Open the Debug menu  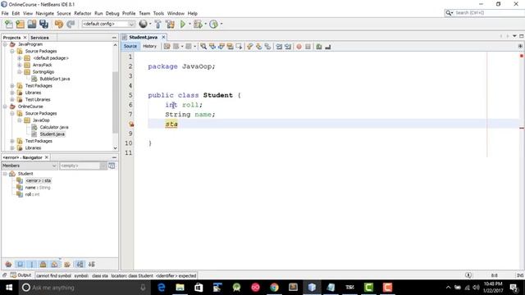point(112,13)
